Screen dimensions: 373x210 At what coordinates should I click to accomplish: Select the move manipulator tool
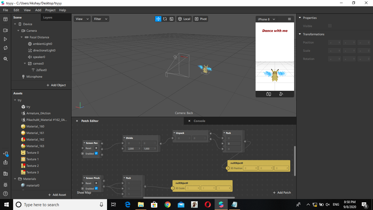click(158, 19)
